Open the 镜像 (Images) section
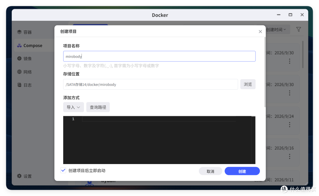Viewport: 319px width, 196px height. tap(27, 59)
